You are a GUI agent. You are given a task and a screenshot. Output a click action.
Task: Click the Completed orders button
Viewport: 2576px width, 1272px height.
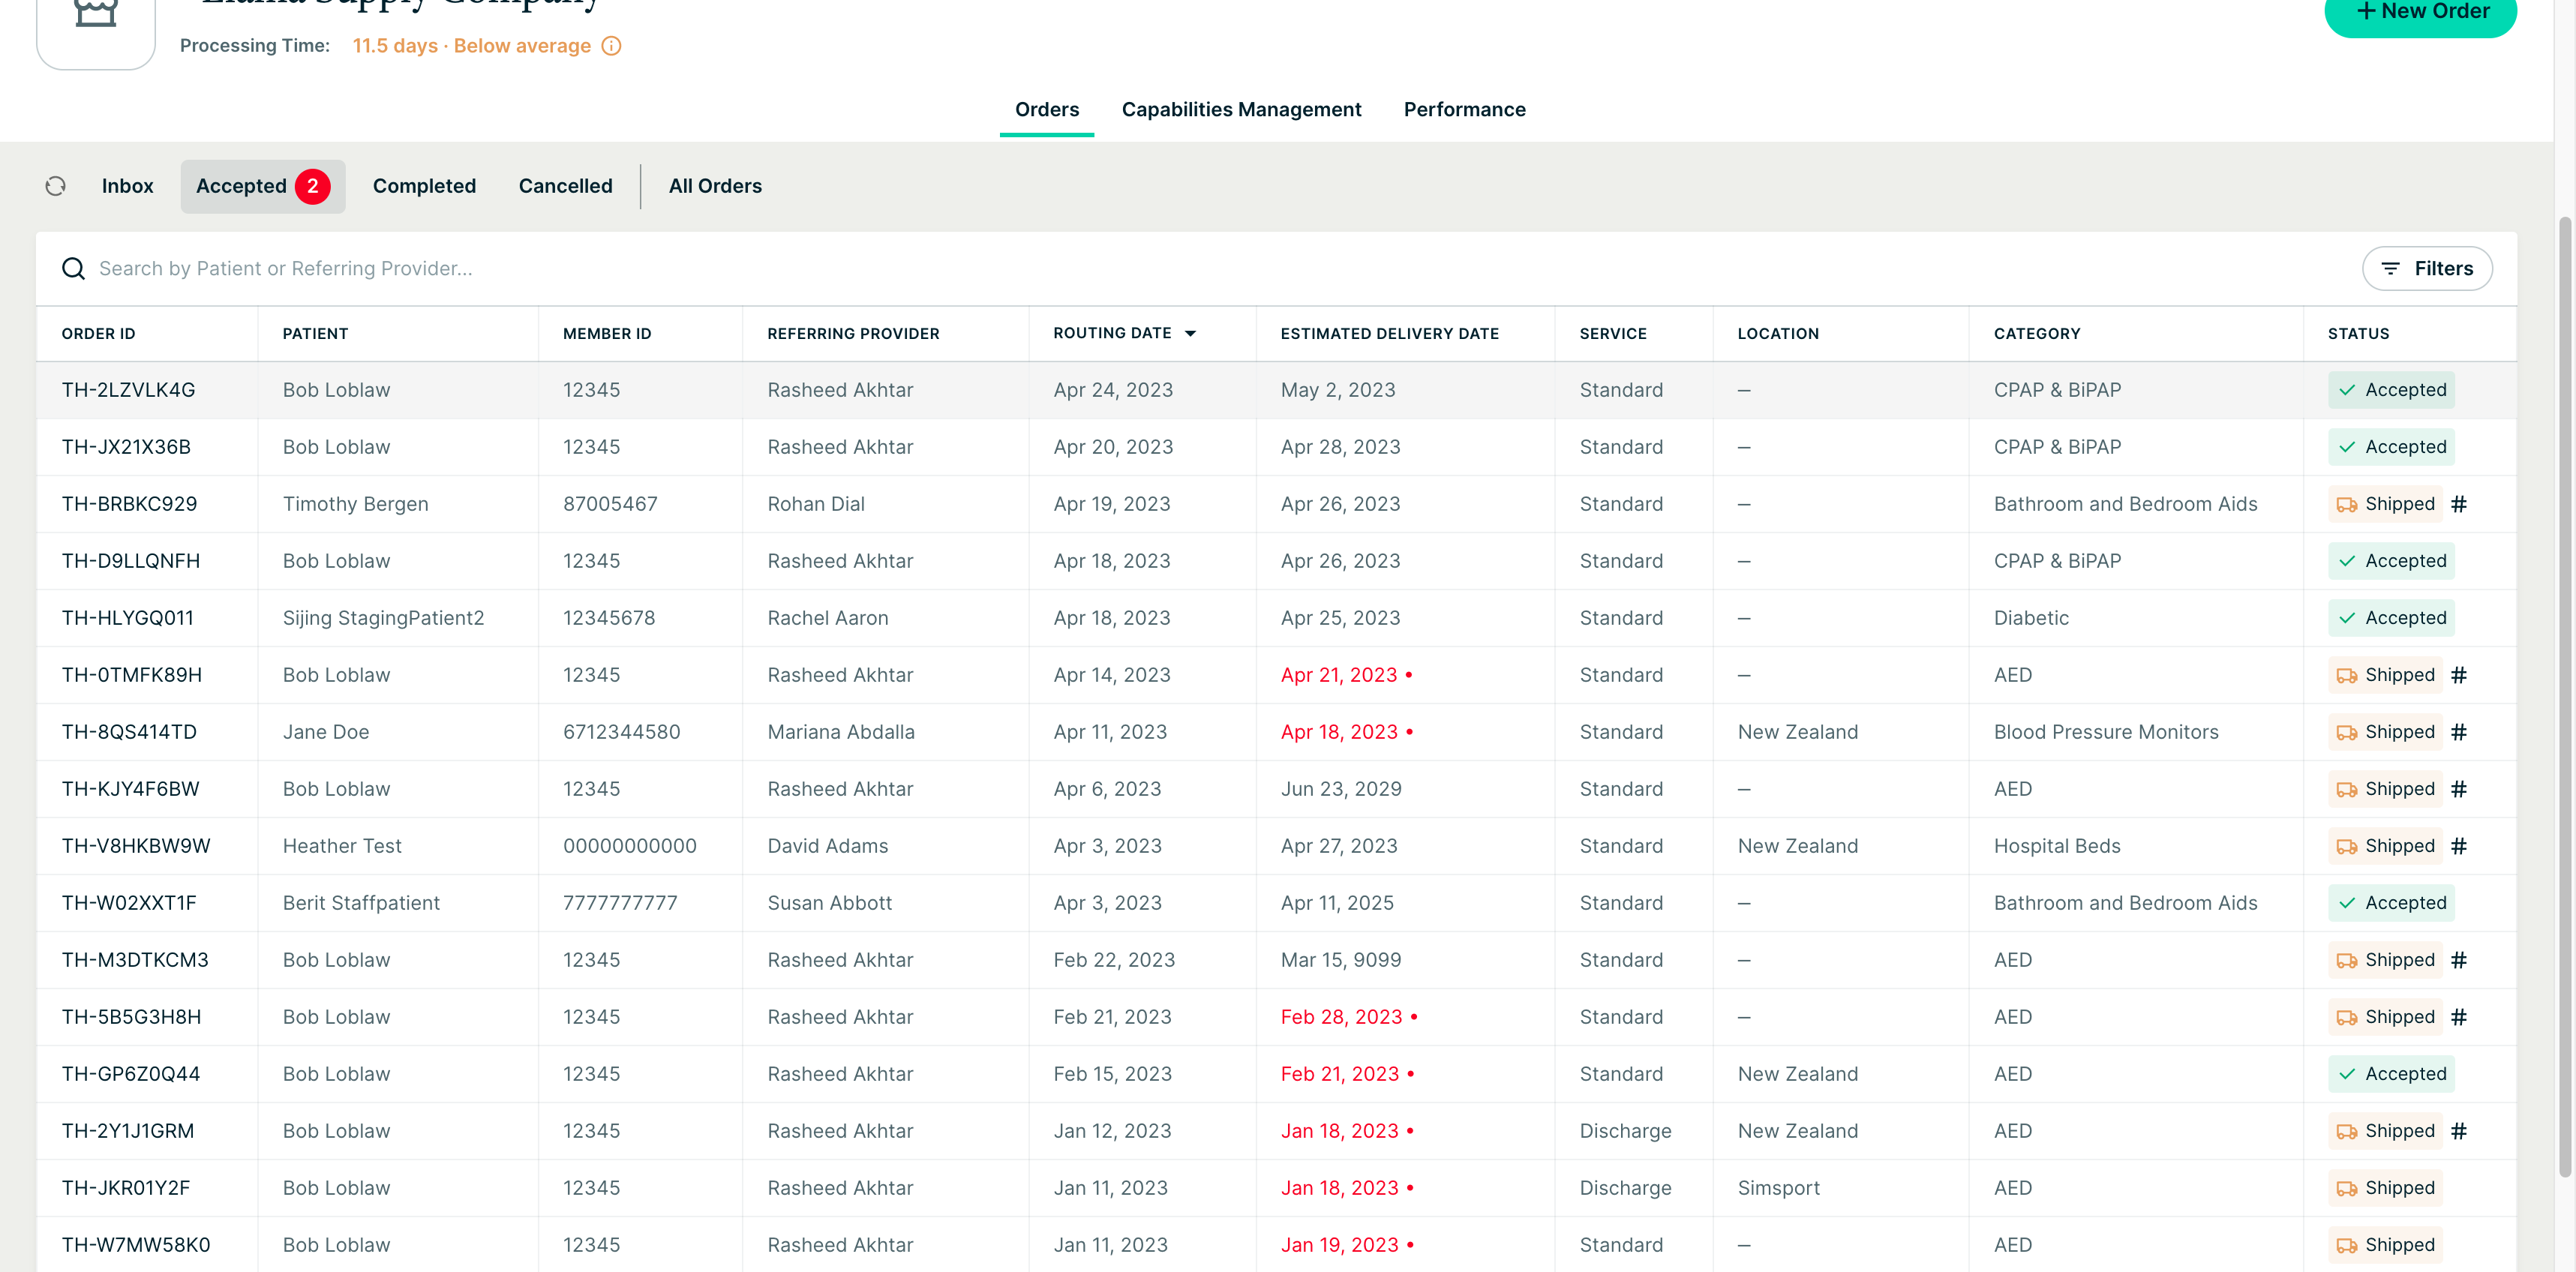pos(422,184)
